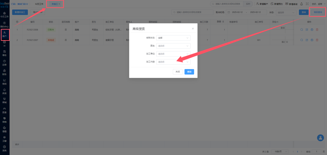Expand the 加工内容 dropdown
Image resolution: width=327 pixels, height=155 pixels.
173,62
